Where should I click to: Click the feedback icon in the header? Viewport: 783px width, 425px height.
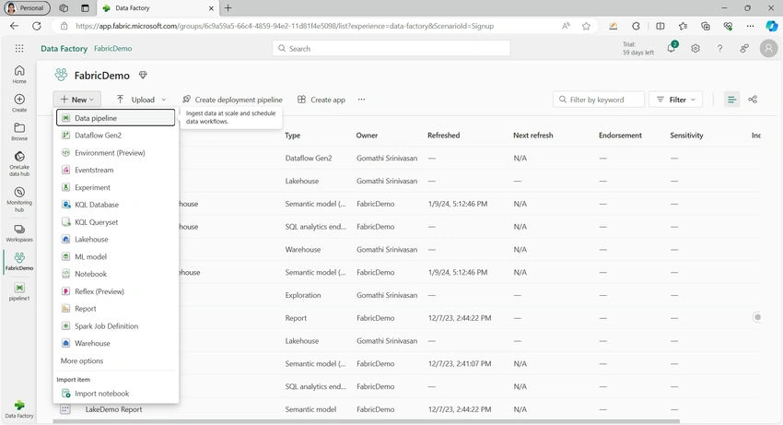coord(744,49)
